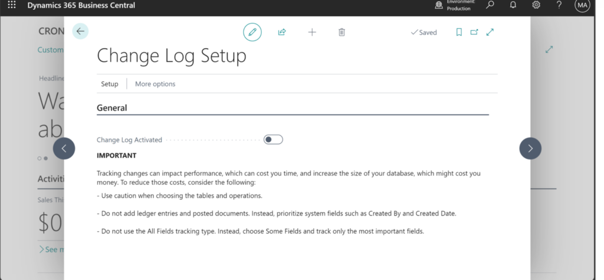Viewport: 604px width, 280px height.
Task: Click the Saved status indicator
Action: point(424,33)
